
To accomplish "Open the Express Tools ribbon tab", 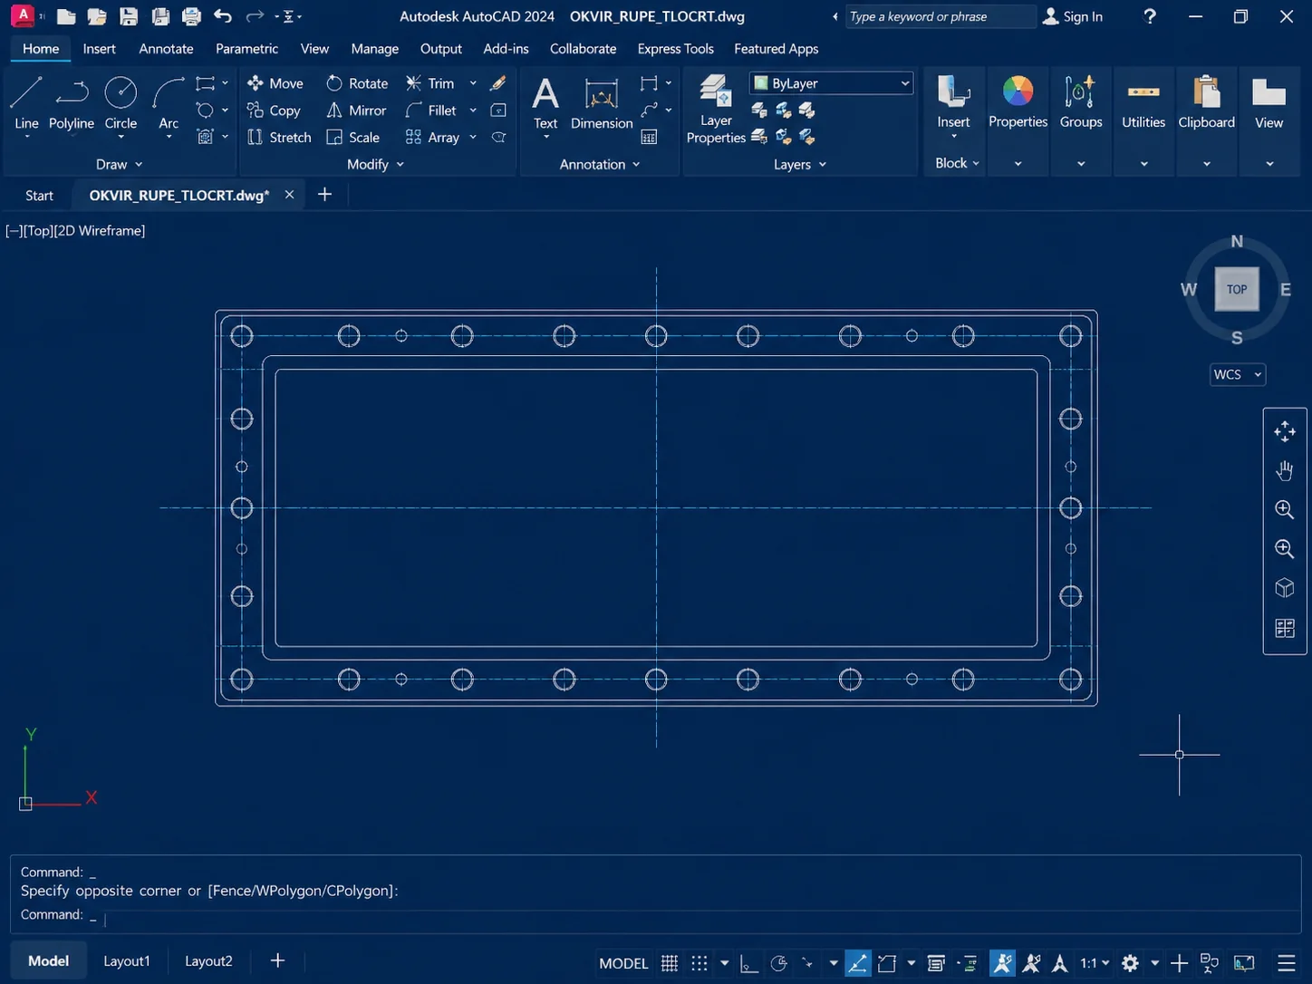I will tap(675, 49).
